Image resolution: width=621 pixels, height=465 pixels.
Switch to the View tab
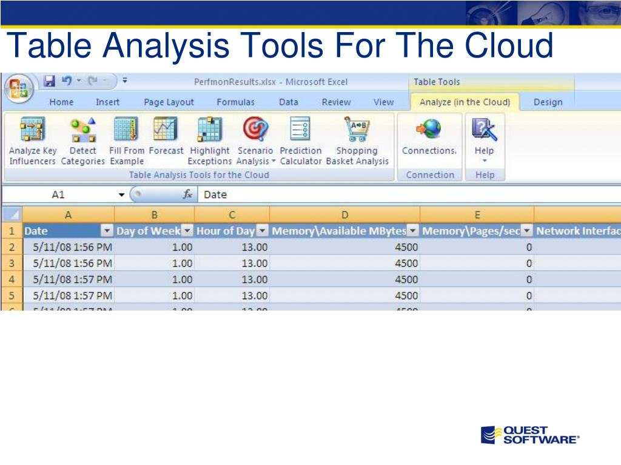[x=384, y=102]
